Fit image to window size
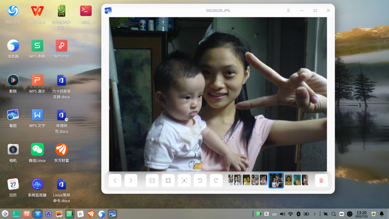 point(168,181)
